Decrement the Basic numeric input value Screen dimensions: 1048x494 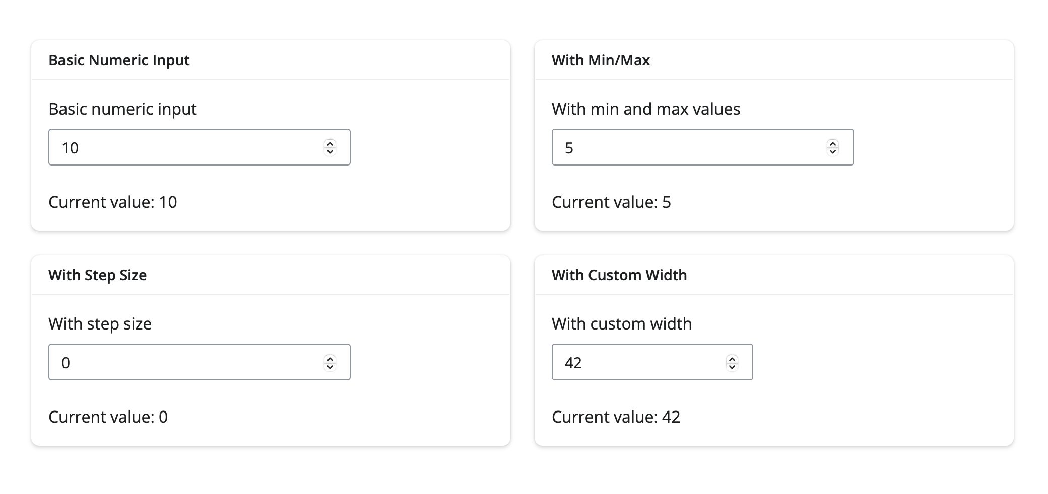tap(330, 151)
